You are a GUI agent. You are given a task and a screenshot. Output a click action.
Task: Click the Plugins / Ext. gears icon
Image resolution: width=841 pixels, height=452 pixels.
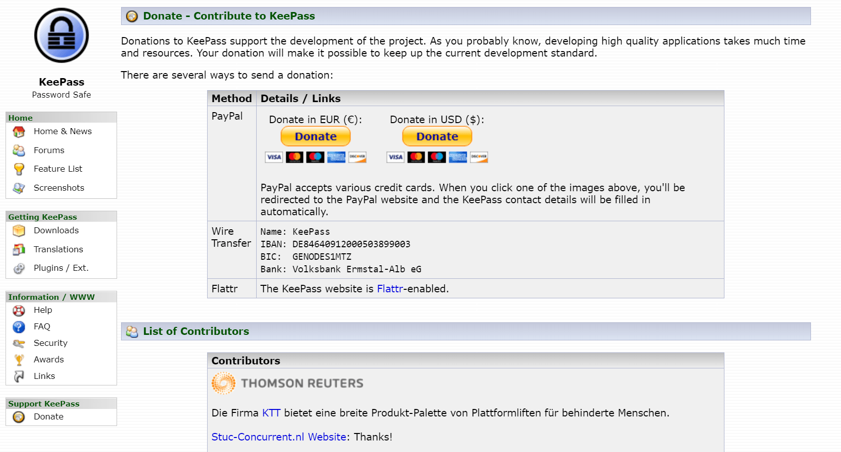point(19,268)
